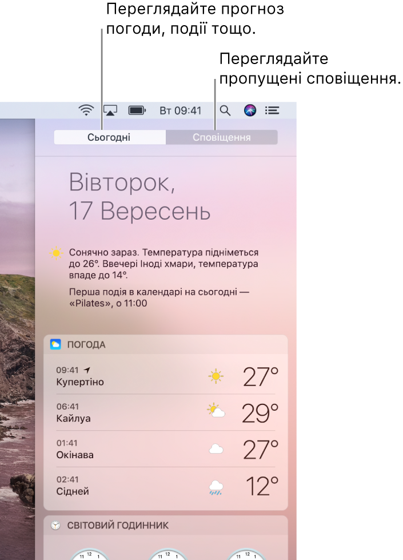Click the rain cloud icon for Сідней
Screen dimensions: 403x560
pyautogui.click(x=216, y=487)
